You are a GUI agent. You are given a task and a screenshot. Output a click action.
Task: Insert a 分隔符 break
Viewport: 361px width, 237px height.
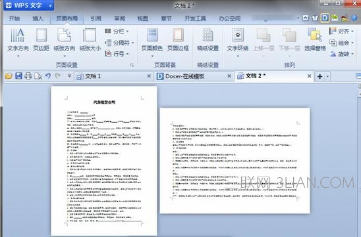pos(119,43)
